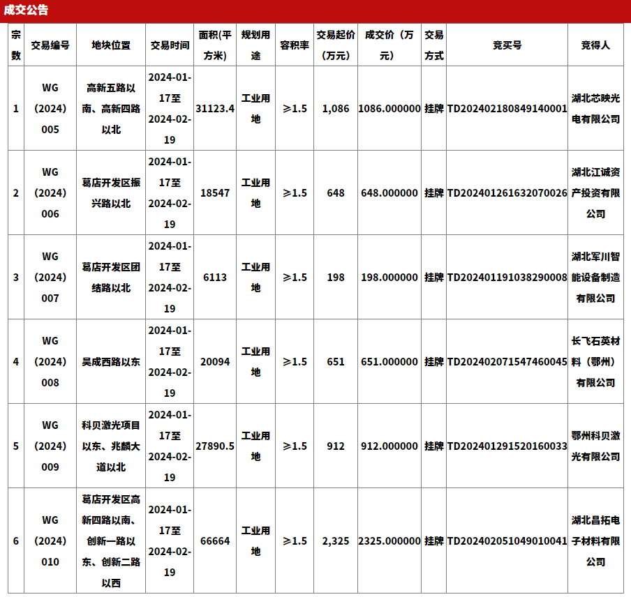
Task: Click transaction number WG(2024)005
Action: tap(50, 109)
